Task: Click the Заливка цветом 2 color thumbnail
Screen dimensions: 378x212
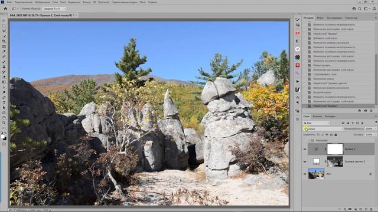Action: pyautogui.click(x=317, y=161)
